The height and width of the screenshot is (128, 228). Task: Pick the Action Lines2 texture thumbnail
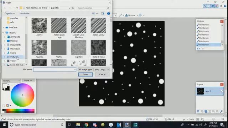tap(98, 25)
